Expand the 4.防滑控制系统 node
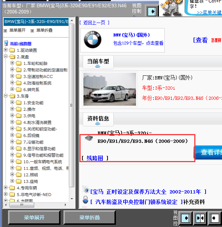The image size is (222, 227). (x=12, y=82)
